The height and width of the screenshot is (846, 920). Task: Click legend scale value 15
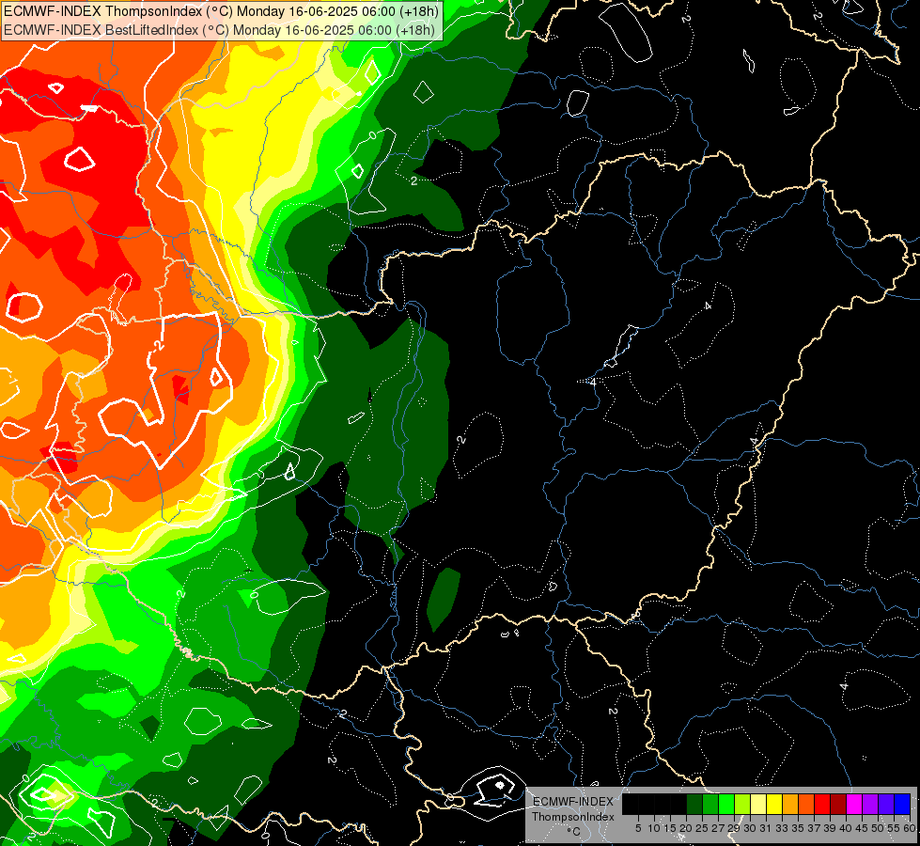tap(670, 828)
